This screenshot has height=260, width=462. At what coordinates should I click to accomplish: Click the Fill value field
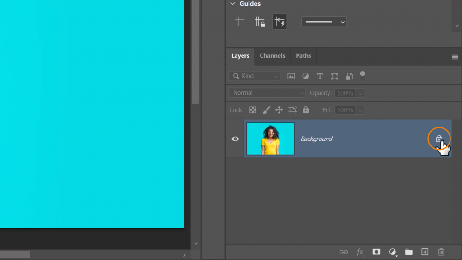pos(345,110)
